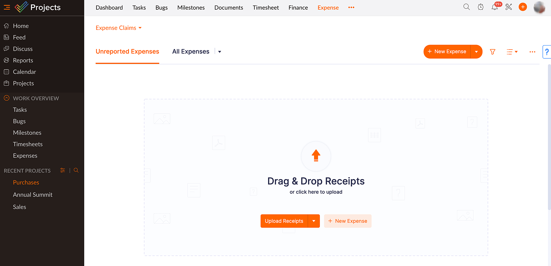Open the Purchases recent project
Screen dimensions: 551x266
[x=26, y=182]
